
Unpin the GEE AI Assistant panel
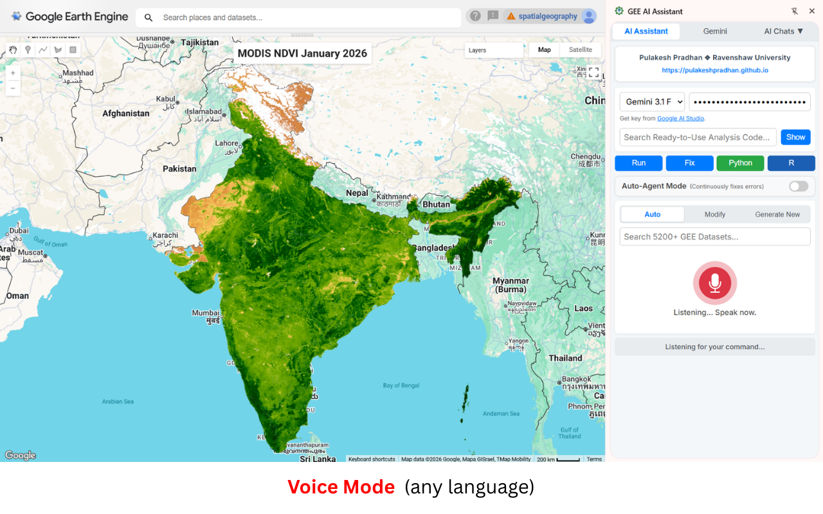(794, 12)
